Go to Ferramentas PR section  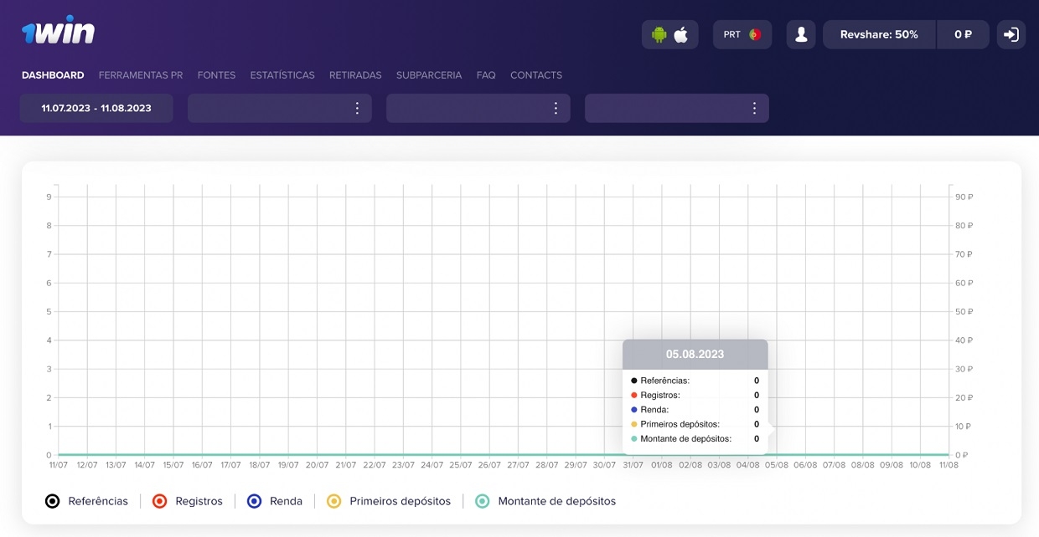click(x=141, y=75)
